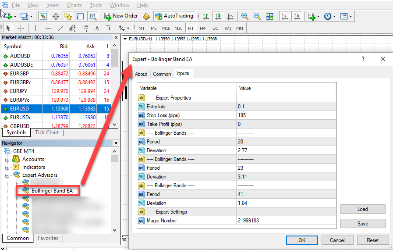The height and width of the screenshot is (250, 393).
Task: Click the Load button
Action: click(362, 209)
